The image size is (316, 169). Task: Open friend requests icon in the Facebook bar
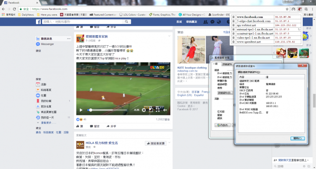tap(205, 22)
